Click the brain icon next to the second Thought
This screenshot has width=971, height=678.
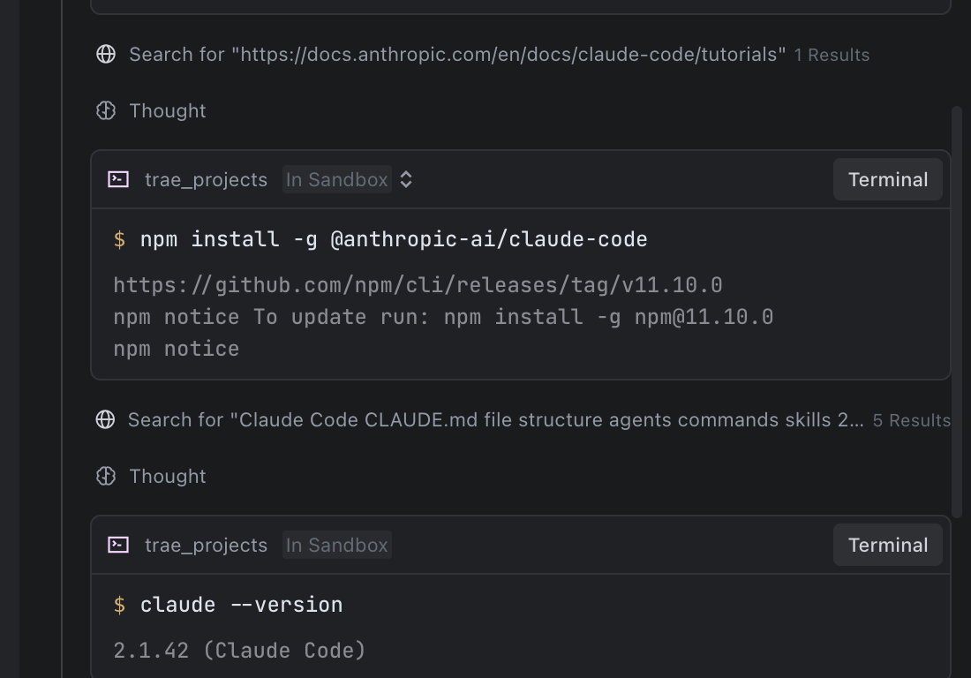tap(106, 476)
